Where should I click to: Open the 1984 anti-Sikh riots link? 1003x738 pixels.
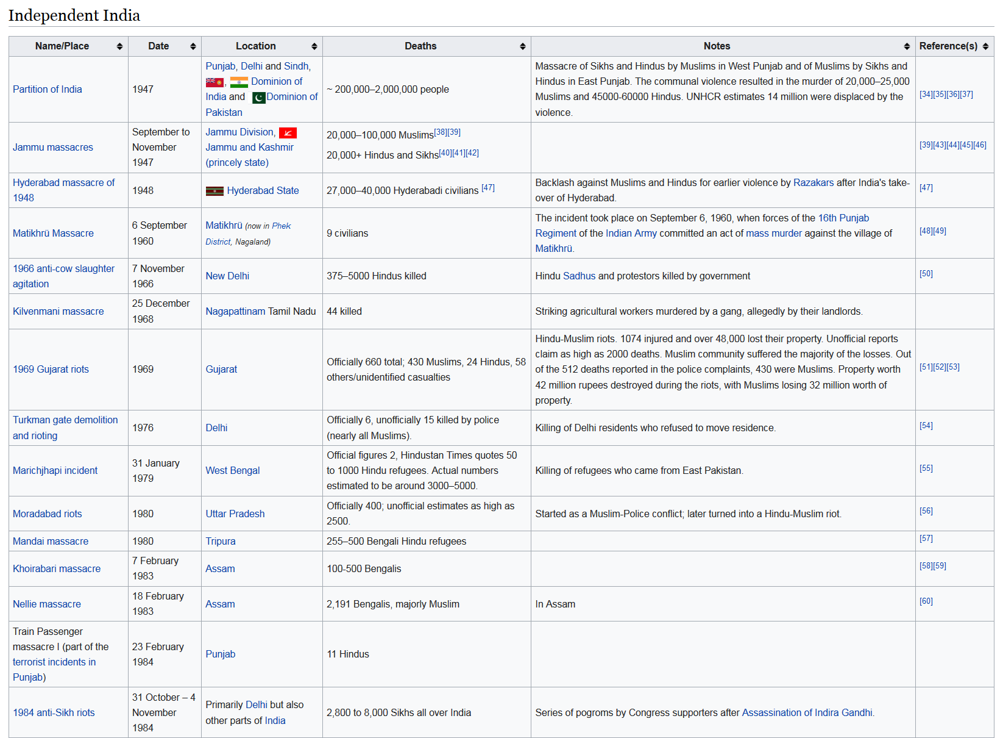54,712
